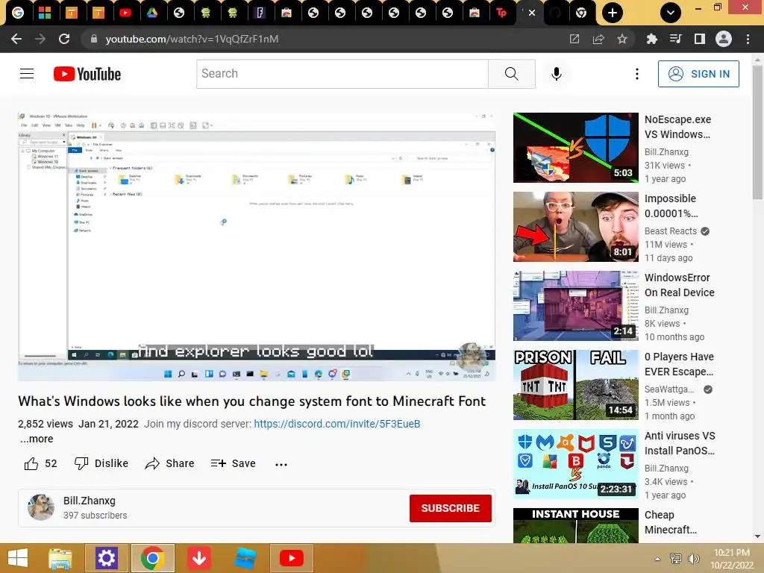Open the Extensions puzzle icon
This screenshot has width=764, height=573.
click(x=651, y=39)
